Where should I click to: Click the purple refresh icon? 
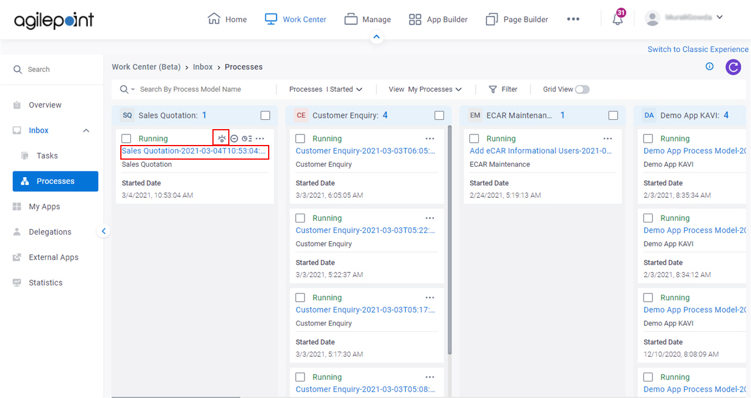pos(733,67)
